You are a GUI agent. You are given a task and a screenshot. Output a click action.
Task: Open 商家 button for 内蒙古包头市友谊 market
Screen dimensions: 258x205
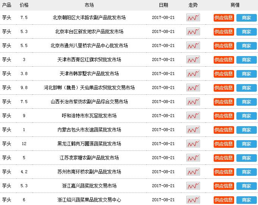(246, 130)
